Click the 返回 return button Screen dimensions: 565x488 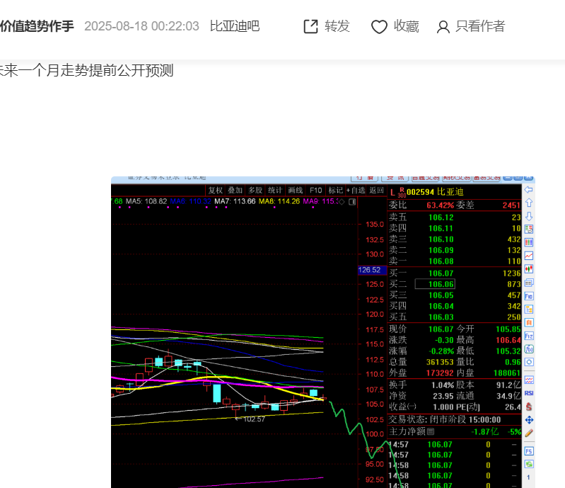[376, 191]
